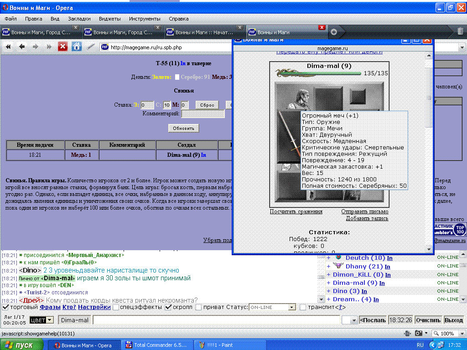Screen dimensions: 467x350
Task: Click the Wand icon beside Home
Action: click(90, 47)
